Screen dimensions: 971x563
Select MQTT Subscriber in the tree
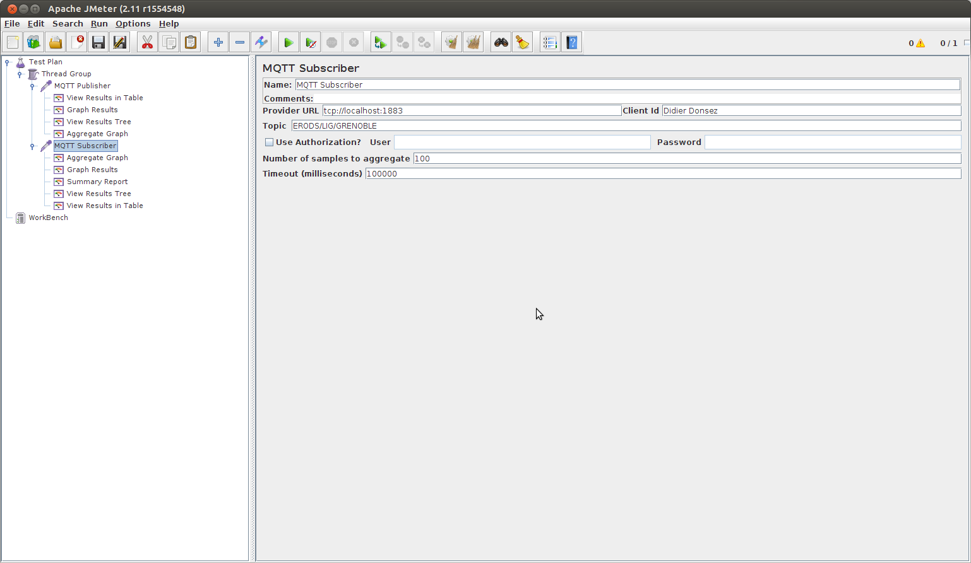tap(85, 146)
